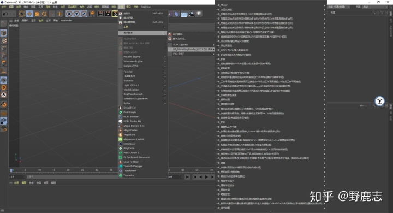This screenshot has width=393, height=213.
Task: Open the RealFlow menu in menu bar
Action: [x=145, y=7]
